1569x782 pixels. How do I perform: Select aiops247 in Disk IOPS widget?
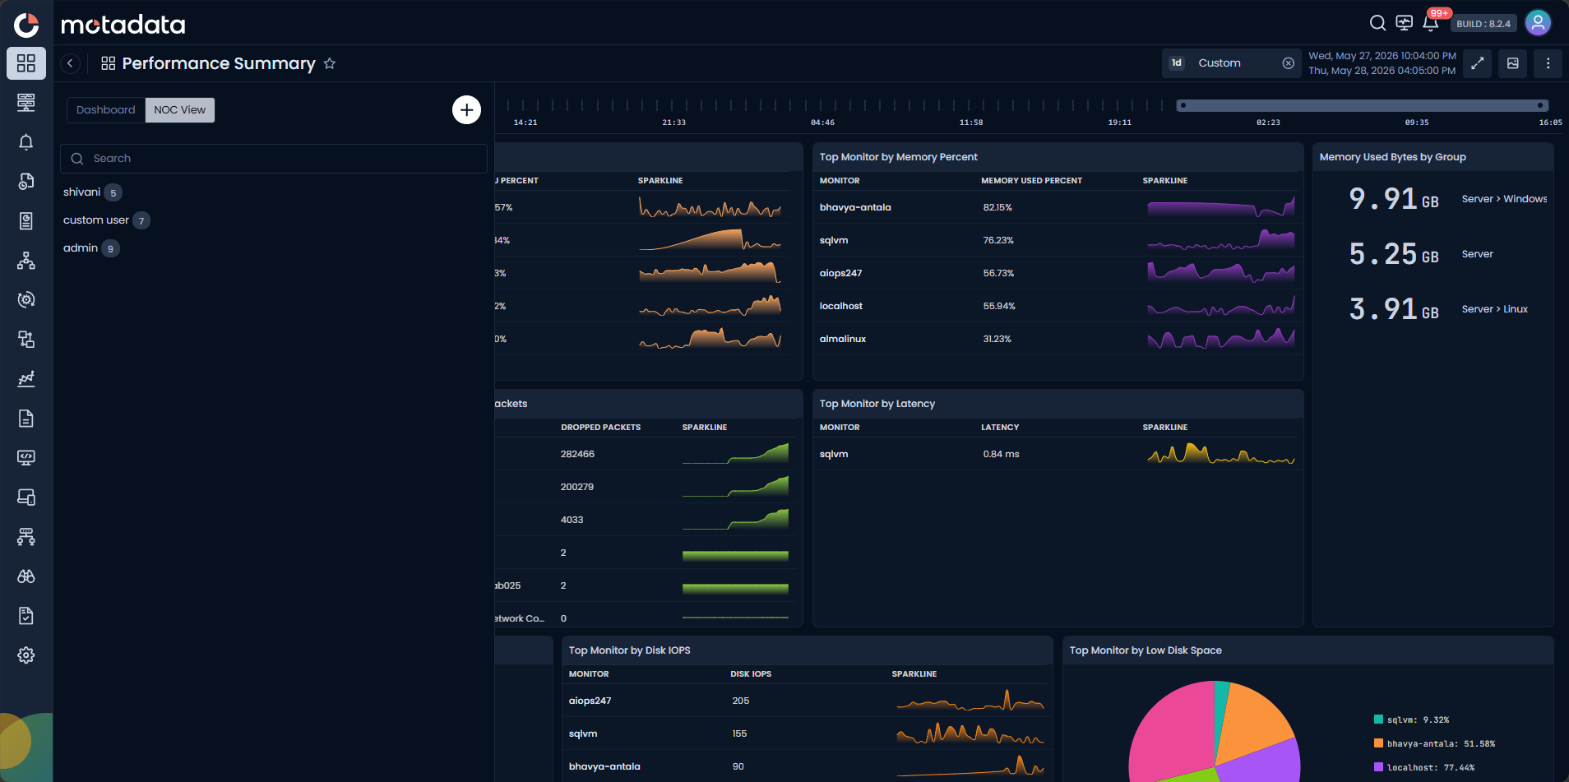(590, 701)
